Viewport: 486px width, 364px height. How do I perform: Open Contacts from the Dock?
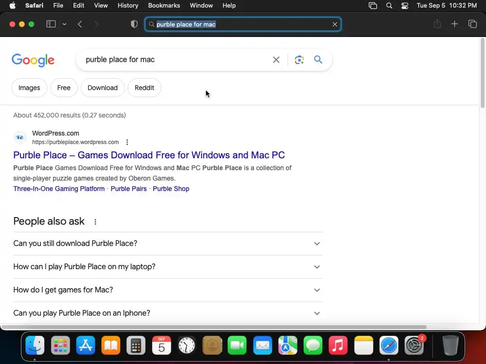pyautogui.click(x=212, y=345)
